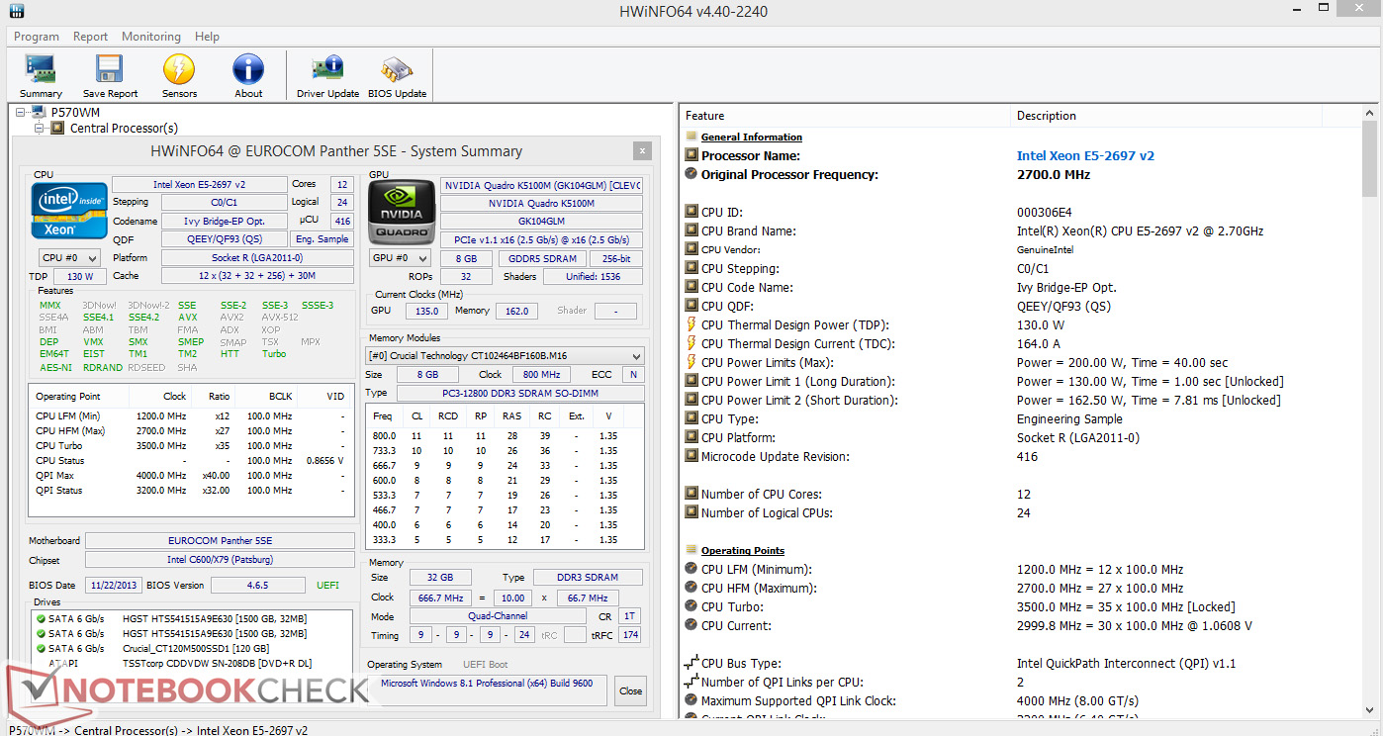Expand the Crucial memory module dropdown
The width and height of the screenshot is (1383, 736).
pos(505,356)
